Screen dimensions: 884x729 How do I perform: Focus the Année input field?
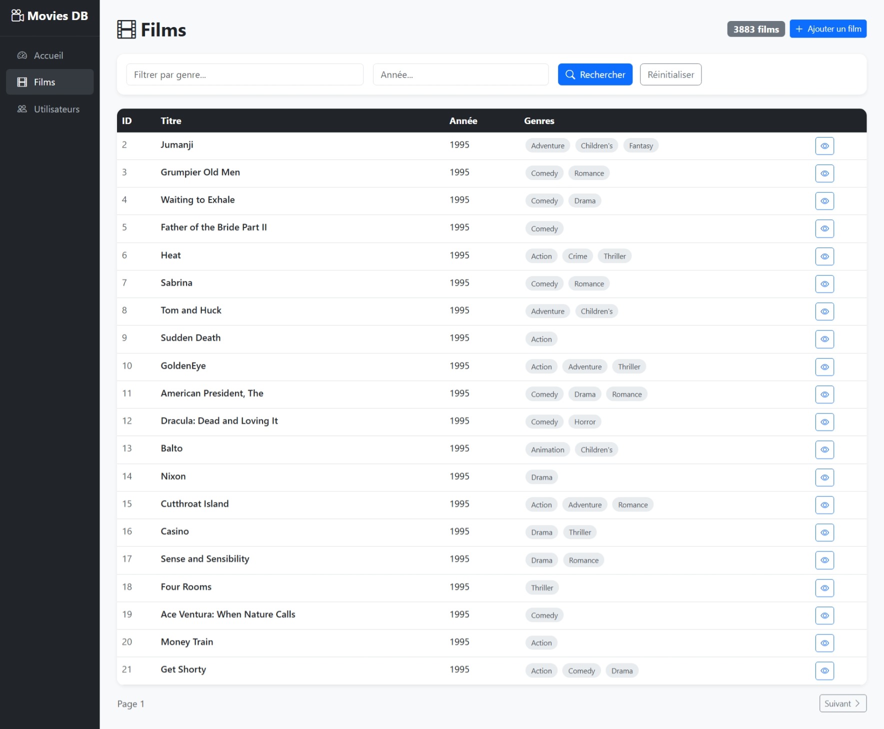(x=460, y=74)
